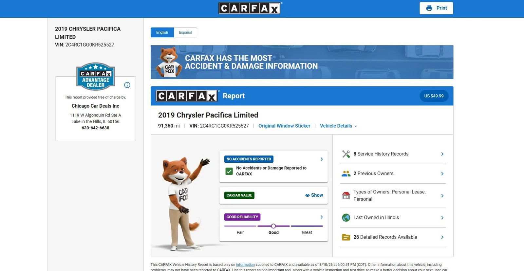Click the dealer phone number 630-642-6638
Screen dimensions: 524x271
pos(95,128)
